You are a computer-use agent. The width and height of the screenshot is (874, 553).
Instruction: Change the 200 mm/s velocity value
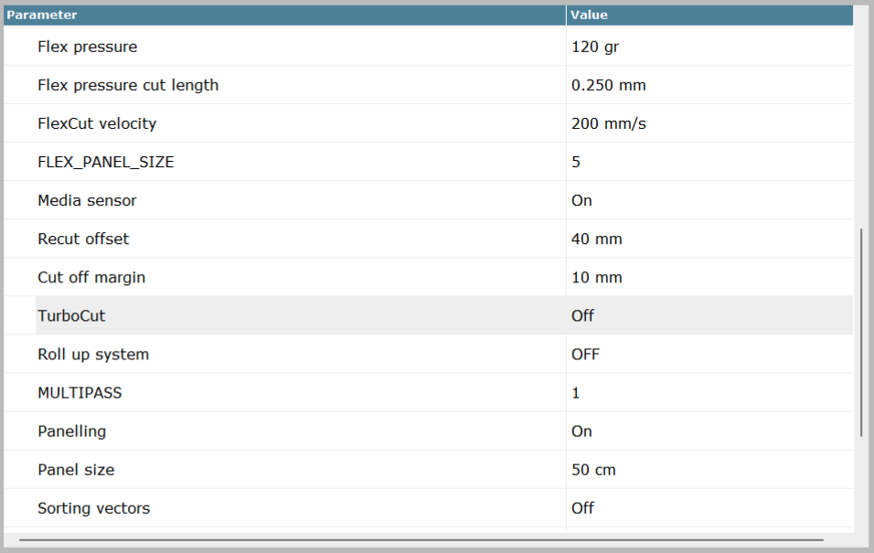tap(609, 123)
